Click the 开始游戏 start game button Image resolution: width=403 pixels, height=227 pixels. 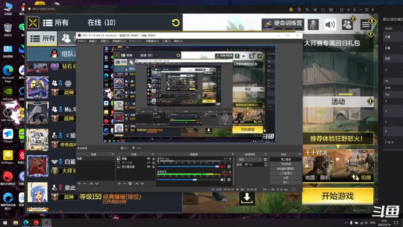click(x=338, y=196)
